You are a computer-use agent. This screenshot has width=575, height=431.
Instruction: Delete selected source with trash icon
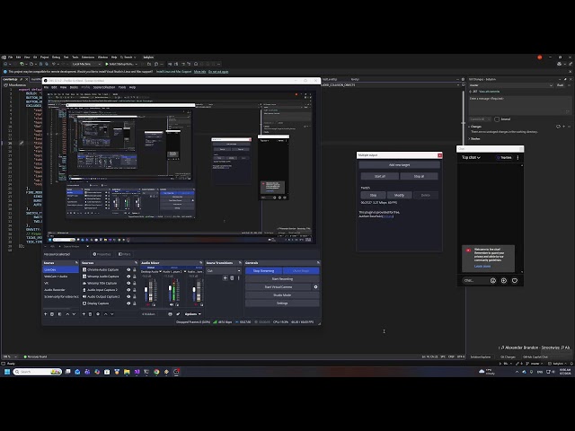[90, 314]
